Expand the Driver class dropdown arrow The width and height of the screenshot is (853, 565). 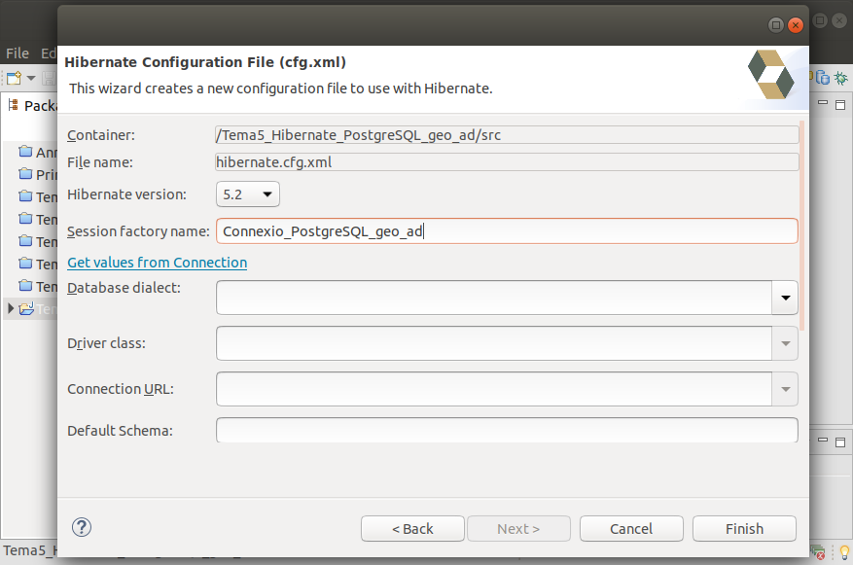[x=785, y=343]
